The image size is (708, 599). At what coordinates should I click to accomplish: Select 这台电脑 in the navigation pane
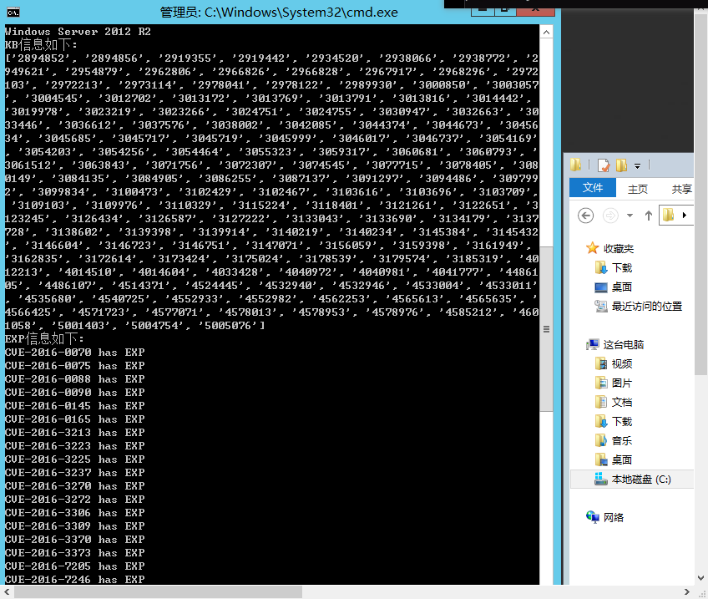pyautogui.click(x=614, y=345)
